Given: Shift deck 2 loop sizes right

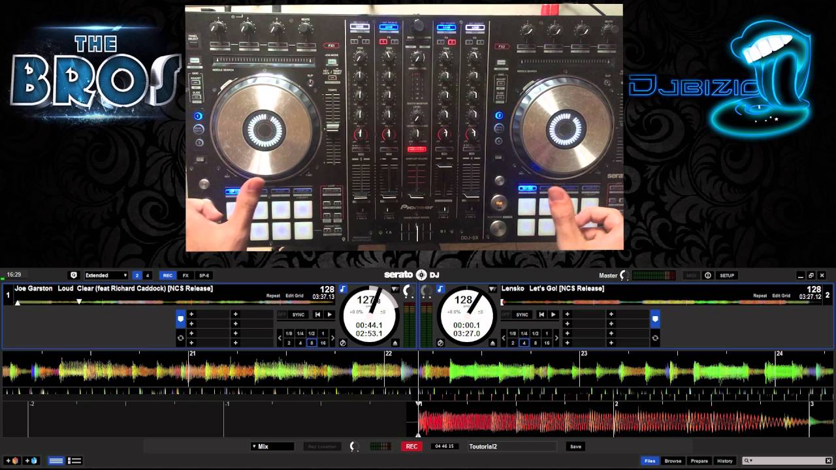Looking at the screenshot, I should click(x=556, y=338).
